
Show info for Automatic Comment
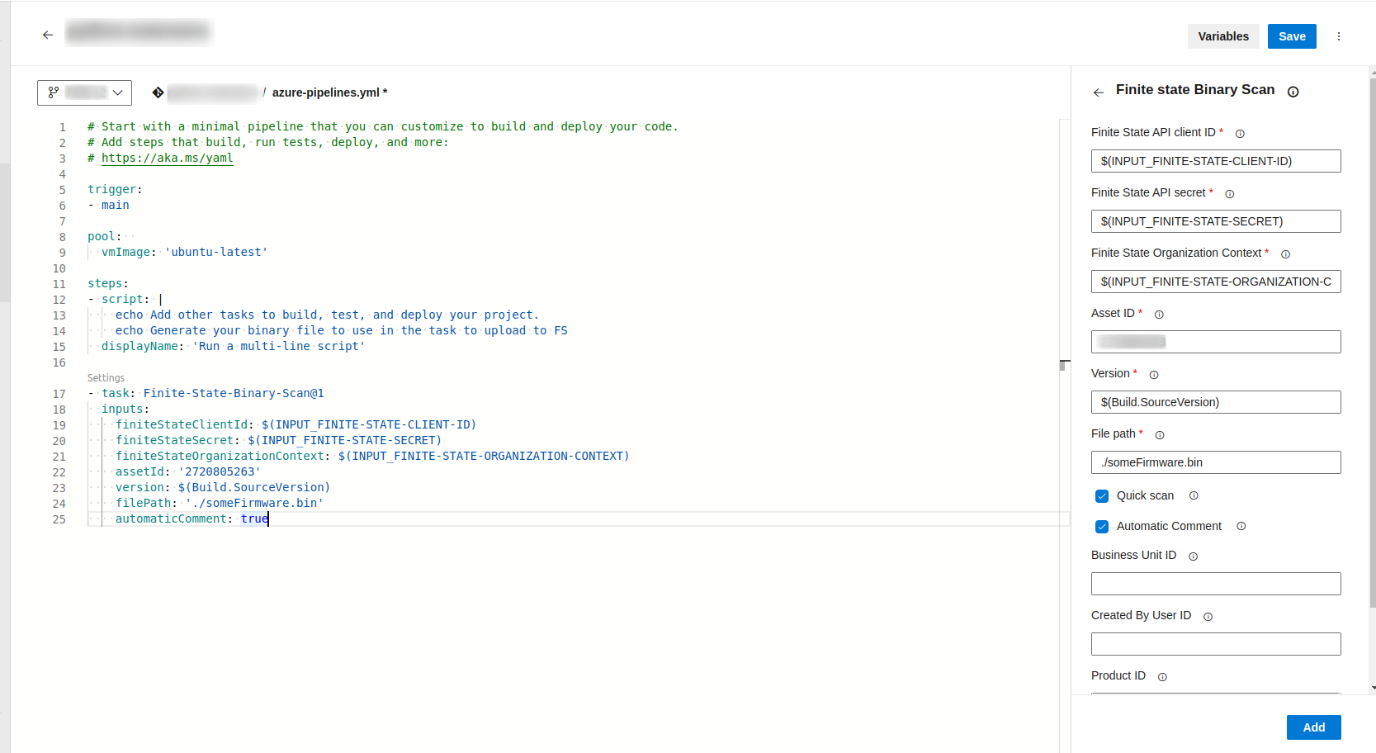click(1241, 526)
